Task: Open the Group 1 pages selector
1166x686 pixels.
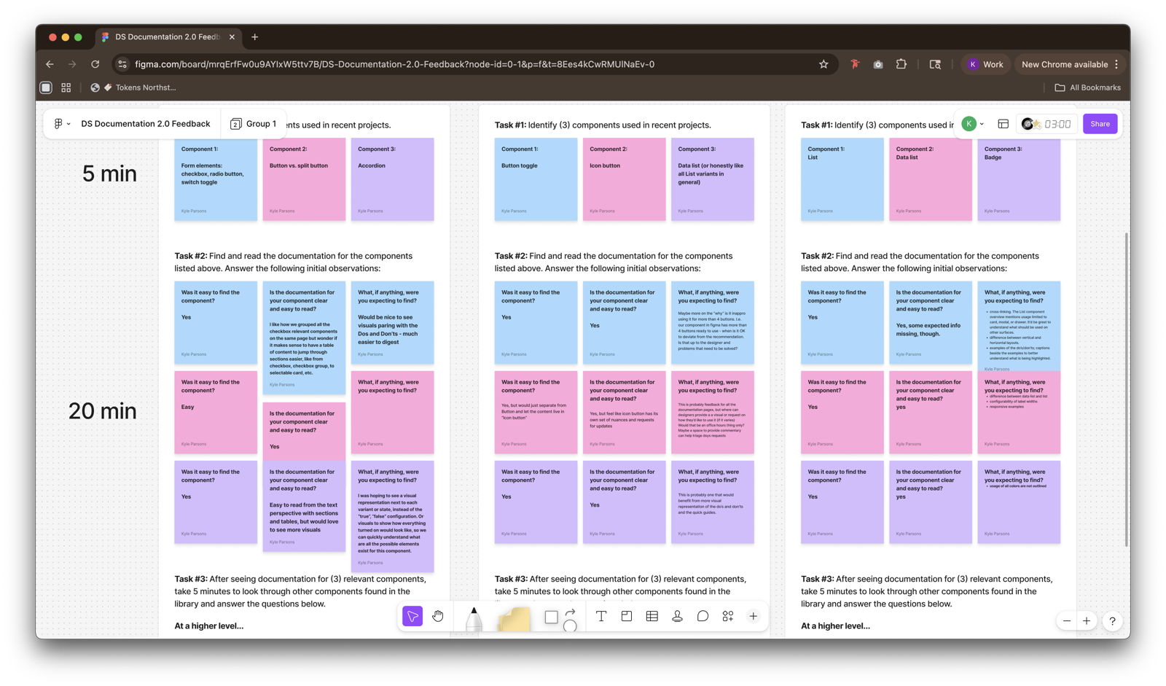Action: [x=254, y=124]
